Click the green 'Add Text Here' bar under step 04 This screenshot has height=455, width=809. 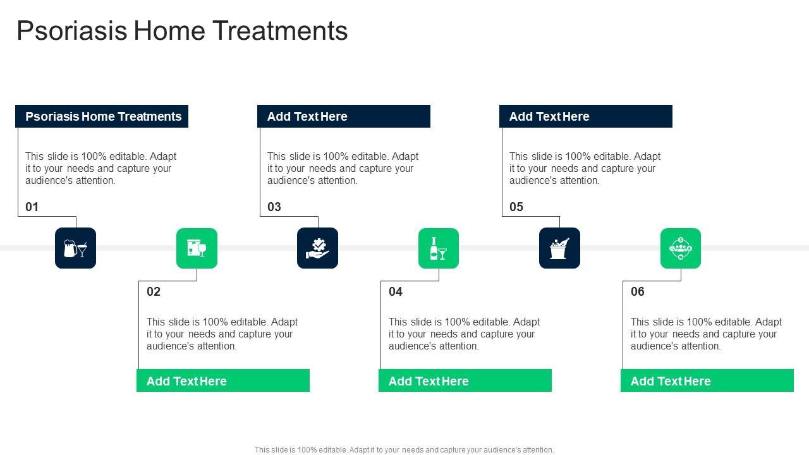(465, 381)
